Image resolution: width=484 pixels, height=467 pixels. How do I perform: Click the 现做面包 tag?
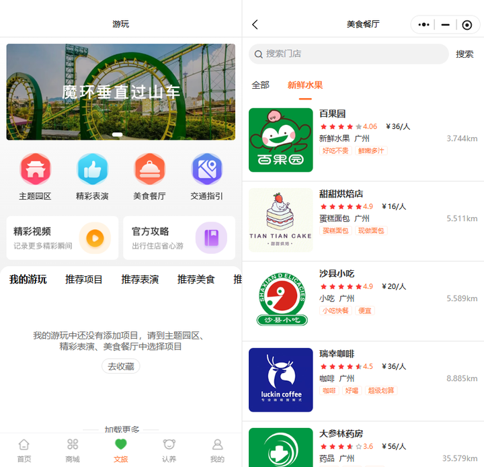(371, 230)
